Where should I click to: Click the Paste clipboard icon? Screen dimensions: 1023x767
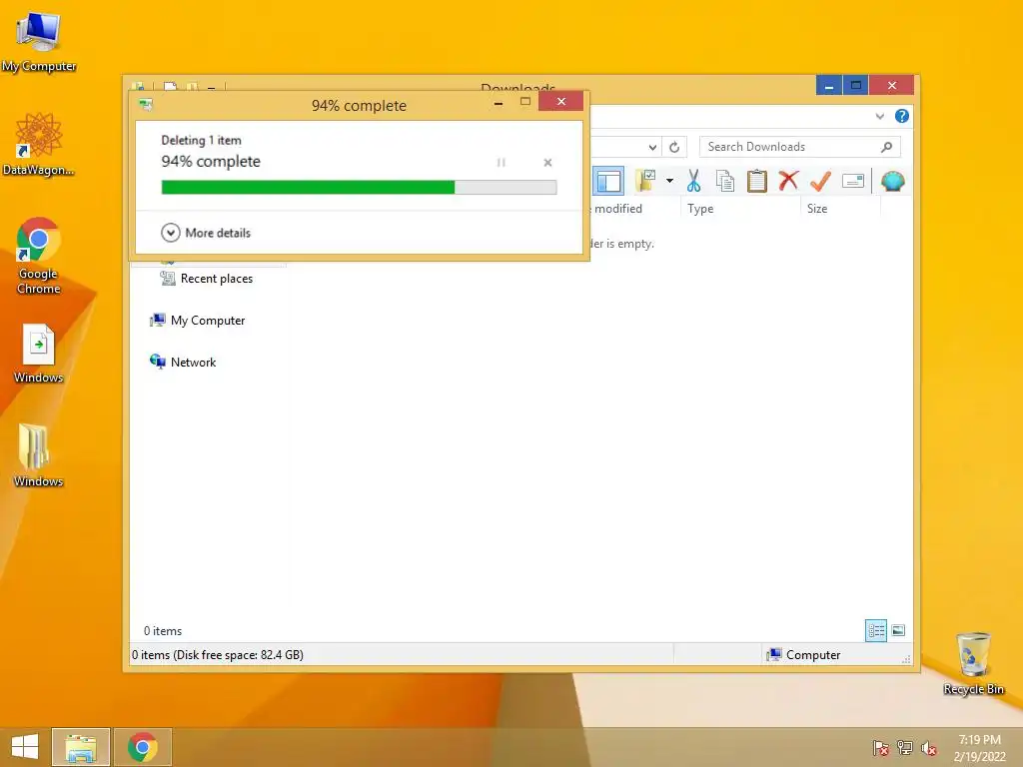click(x=757, y=182)
